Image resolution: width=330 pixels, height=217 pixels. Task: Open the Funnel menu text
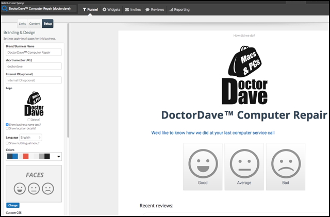tap(93, 10)
